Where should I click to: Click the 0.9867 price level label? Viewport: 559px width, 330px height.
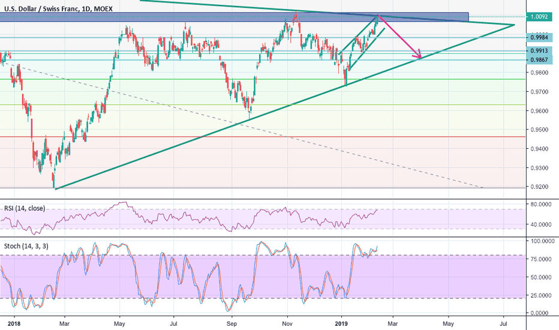click(539, 60)
